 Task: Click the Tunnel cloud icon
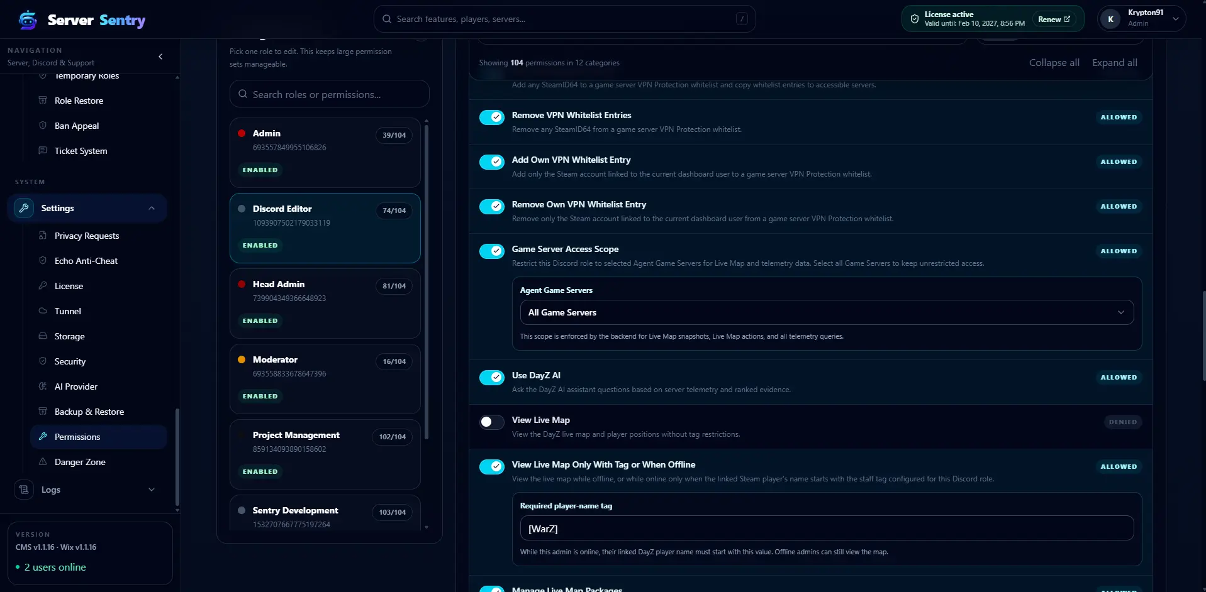tap(43, 311)
